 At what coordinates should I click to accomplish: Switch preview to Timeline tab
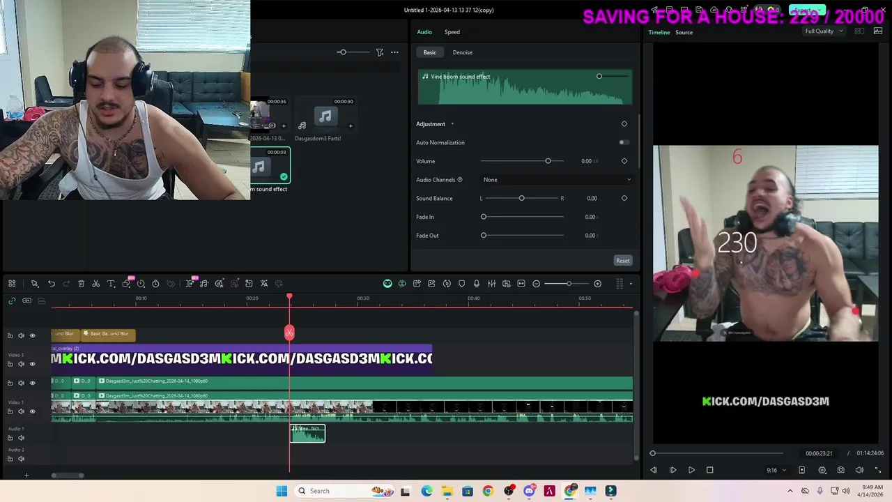[x=659, y=32]
